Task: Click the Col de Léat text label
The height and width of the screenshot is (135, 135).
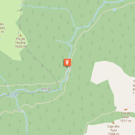Action: (126, 115)
